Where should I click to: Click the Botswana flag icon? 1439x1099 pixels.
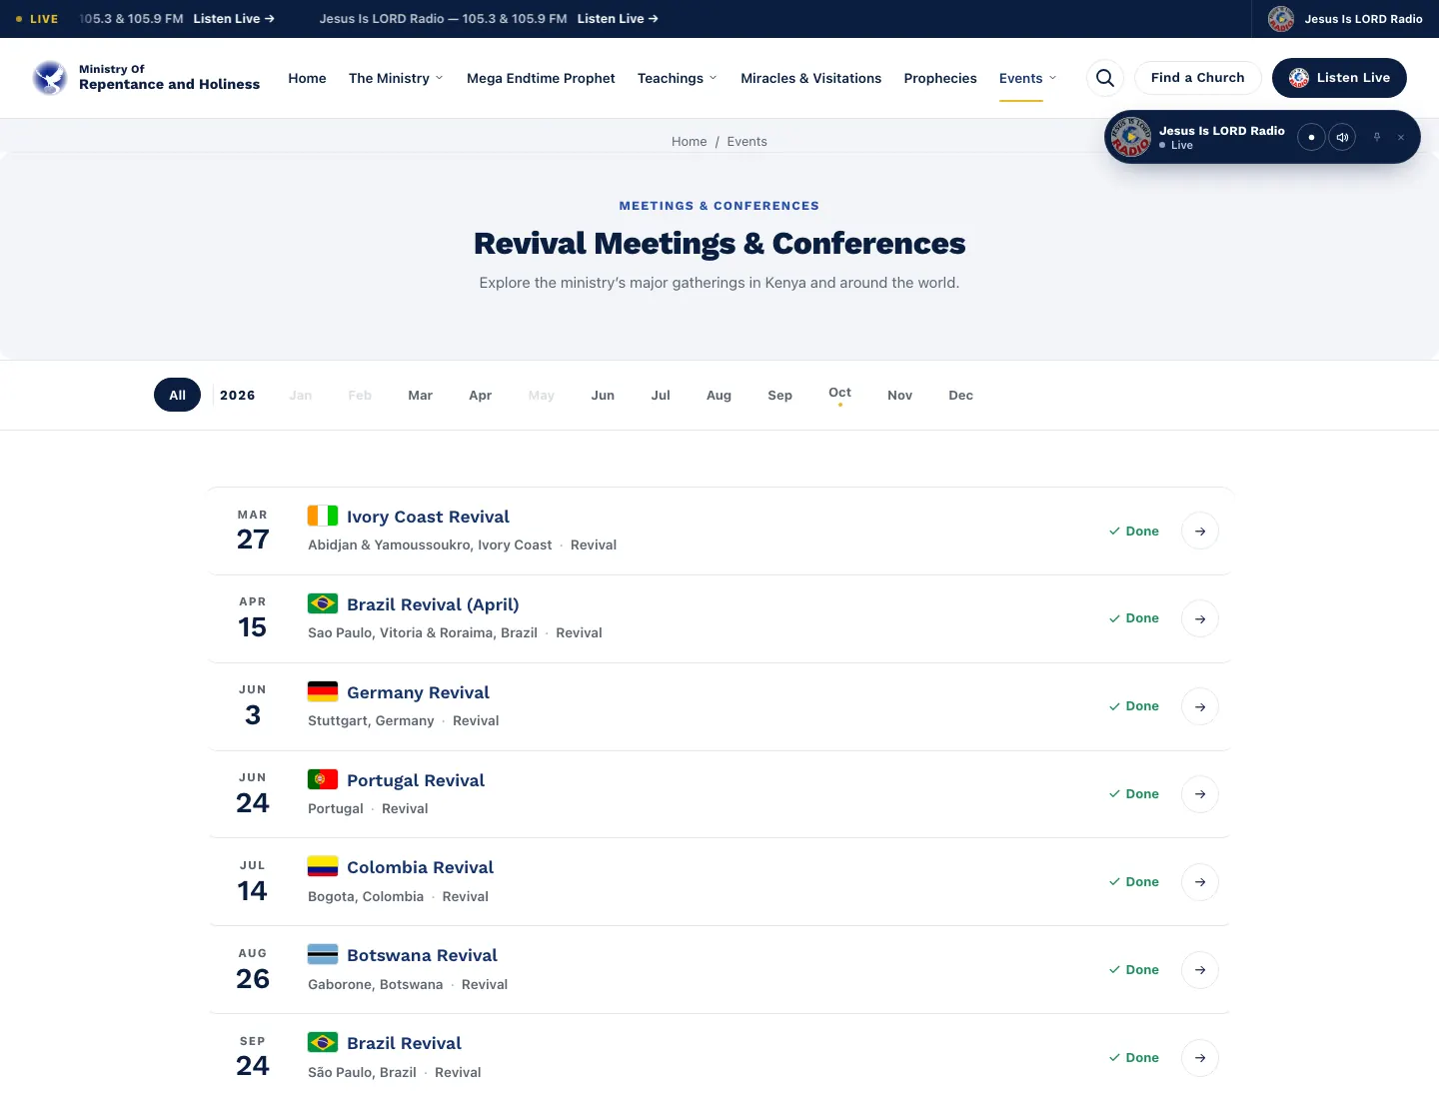pos(323,954)
